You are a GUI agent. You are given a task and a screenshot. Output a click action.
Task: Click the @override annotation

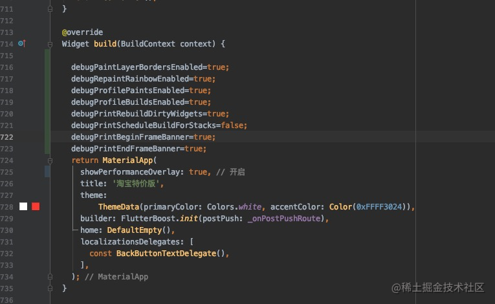pos(82,32)
